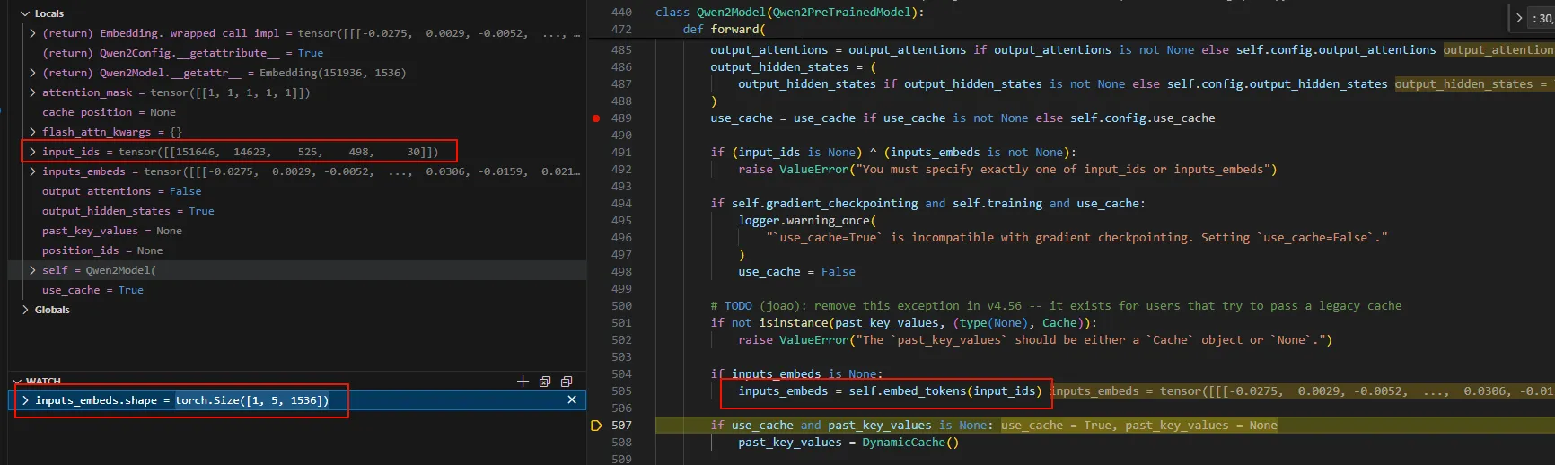
Task: Expand the flash_attn_kwargs variable
Action: click(33, 132)
